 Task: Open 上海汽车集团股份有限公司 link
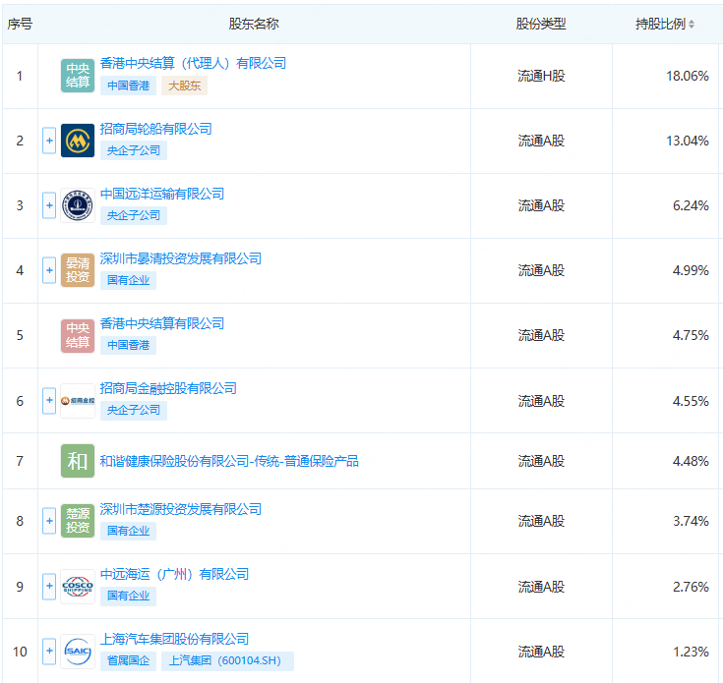click(x=174, y=639)
